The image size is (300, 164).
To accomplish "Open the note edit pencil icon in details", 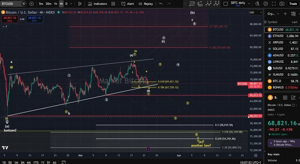I will point(293,98).
